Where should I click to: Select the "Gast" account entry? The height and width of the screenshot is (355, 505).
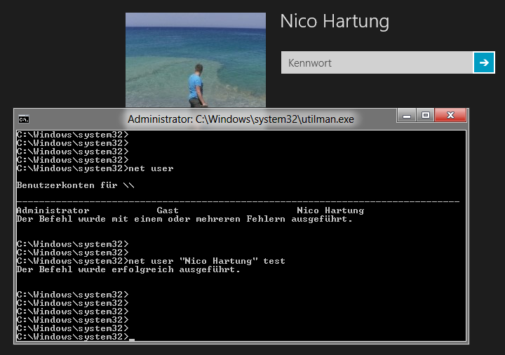point(168,210)
